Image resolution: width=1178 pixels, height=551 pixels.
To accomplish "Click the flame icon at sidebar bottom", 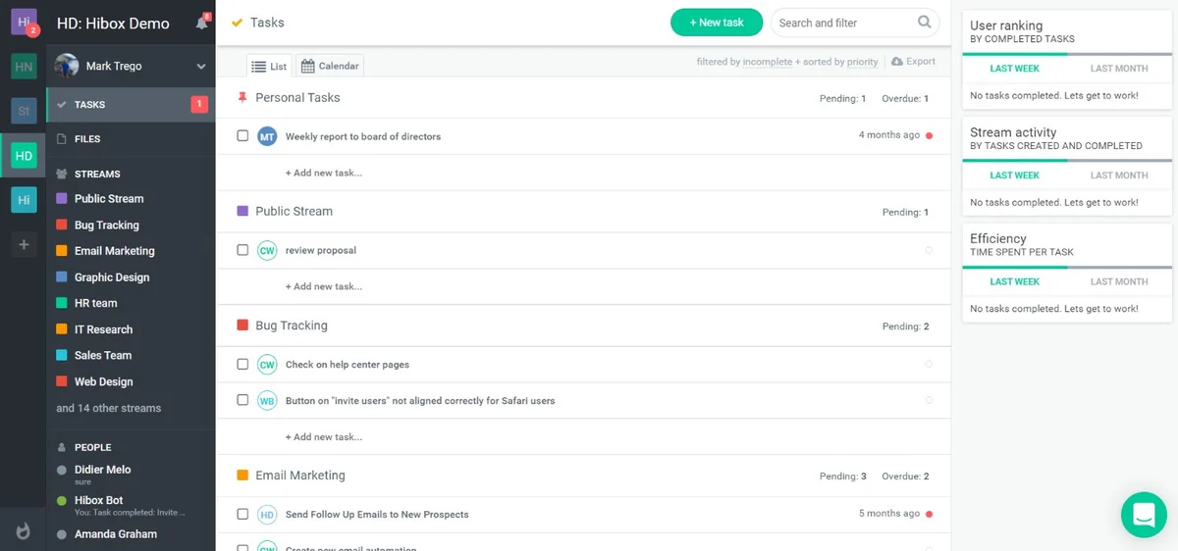I will 24,531.
